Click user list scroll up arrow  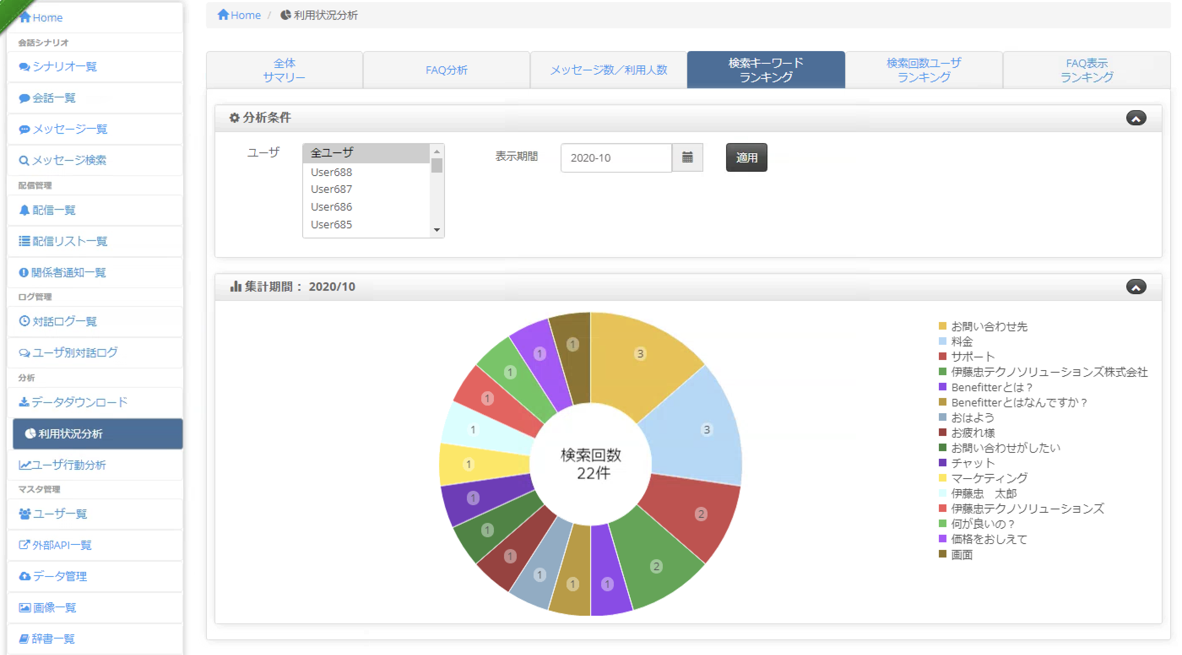[x=437, y=152]
